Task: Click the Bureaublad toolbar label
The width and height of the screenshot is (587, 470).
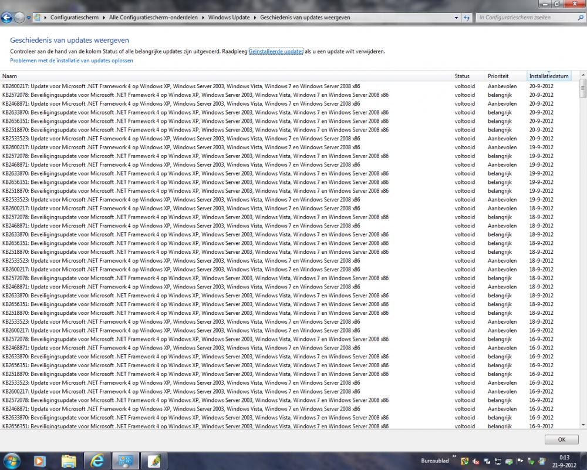Action: (434, 461)
